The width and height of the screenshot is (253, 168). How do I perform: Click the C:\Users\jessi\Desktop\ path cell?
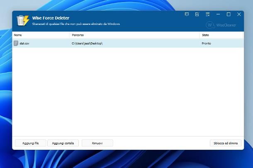87,44
